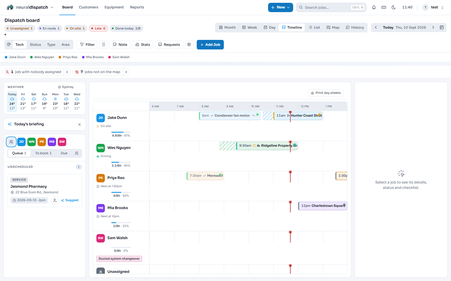Open the notifications bell
The height and width of the screenshot is (281, 451).
pyautogui.click(x=374, y=7)
